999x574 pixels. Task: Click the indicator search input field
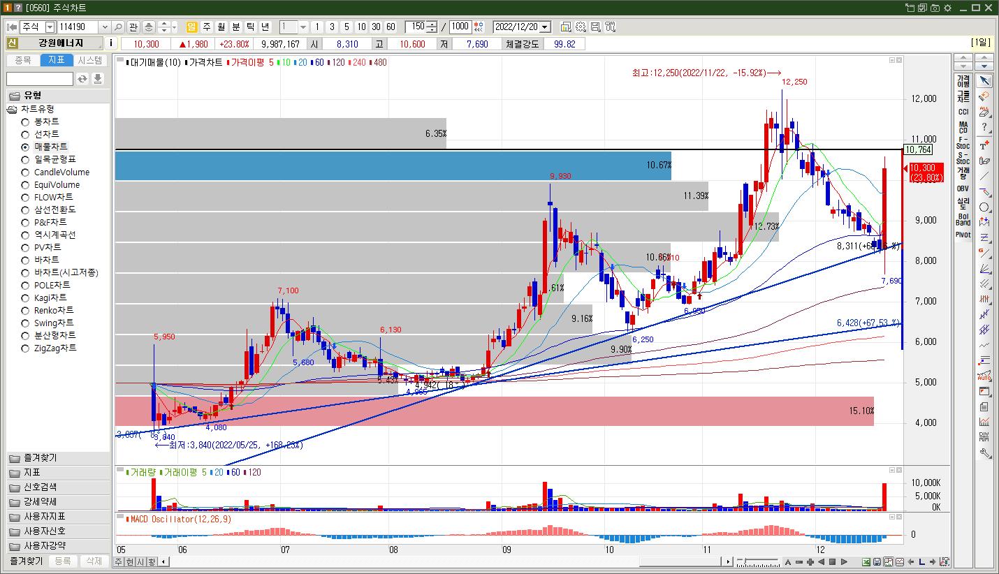tap(40, 79)
